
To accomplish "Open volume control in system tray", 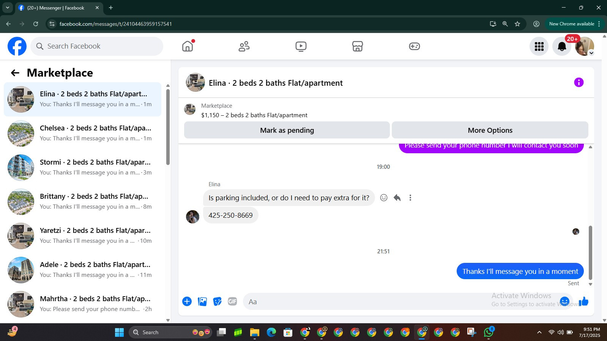I will (560, 332).
